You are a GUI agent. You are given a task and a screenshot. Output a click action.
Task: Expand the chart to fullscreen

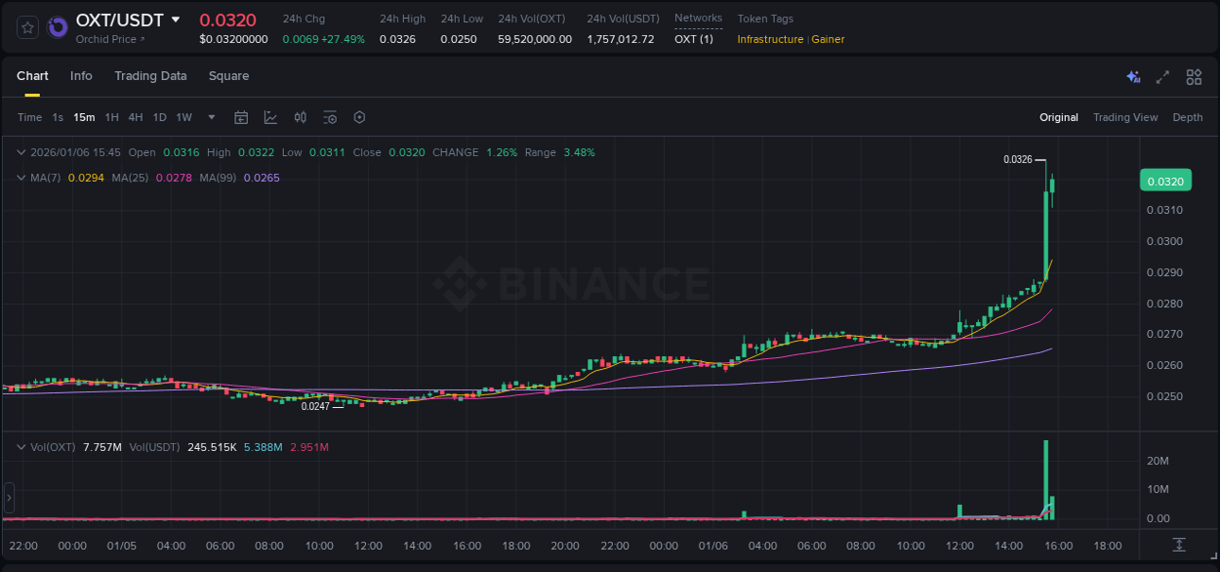tap(1162, 76)
